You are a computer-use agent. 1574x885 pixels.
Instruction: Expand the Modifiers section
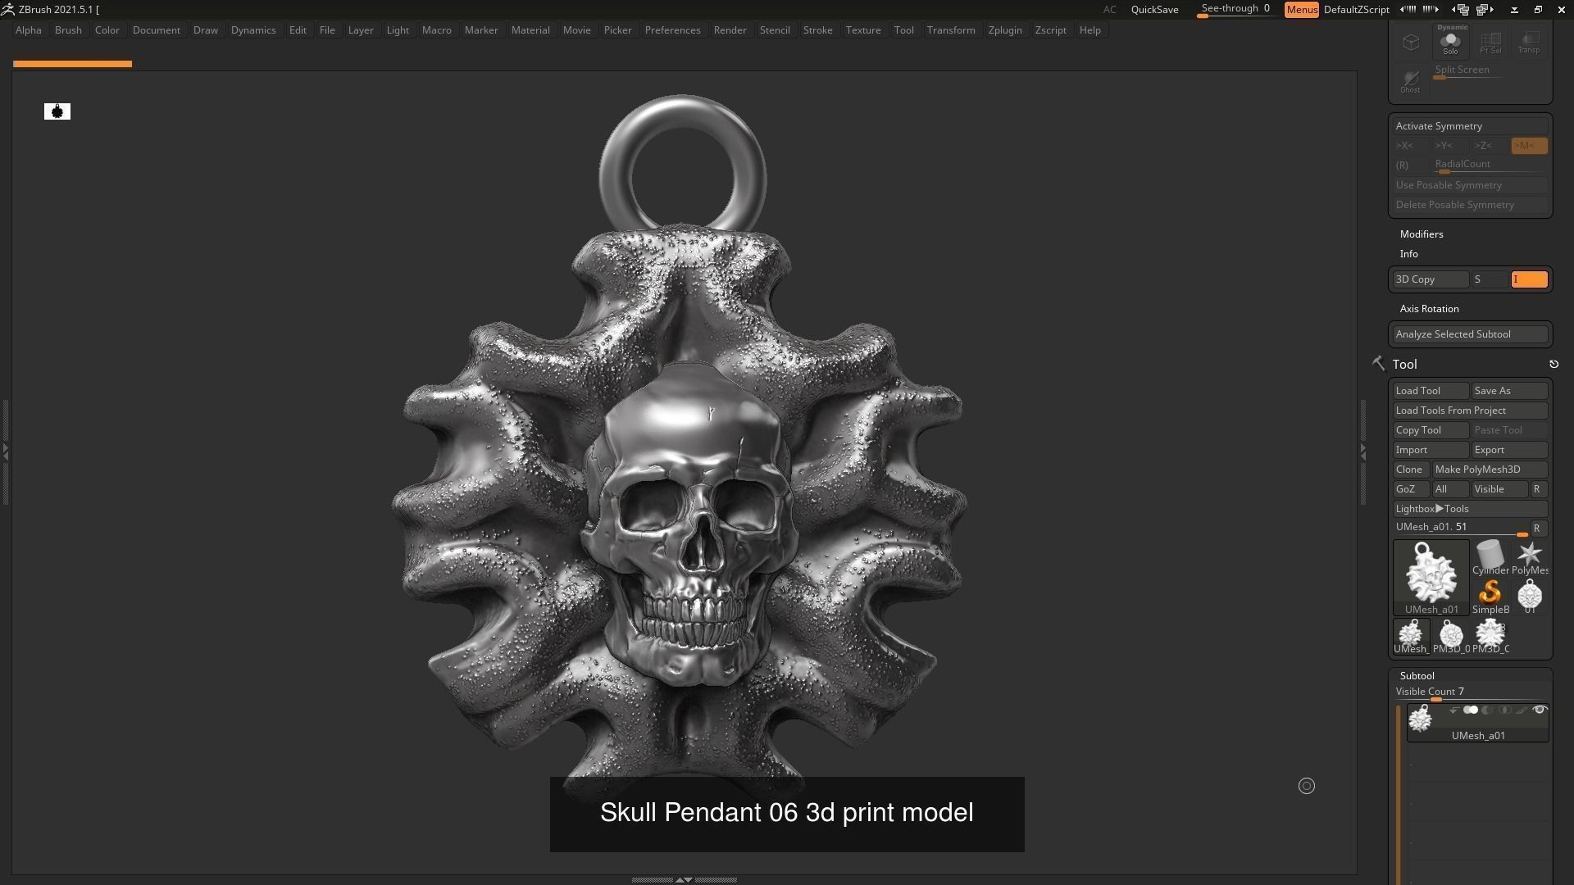(x=1422, y=234)
